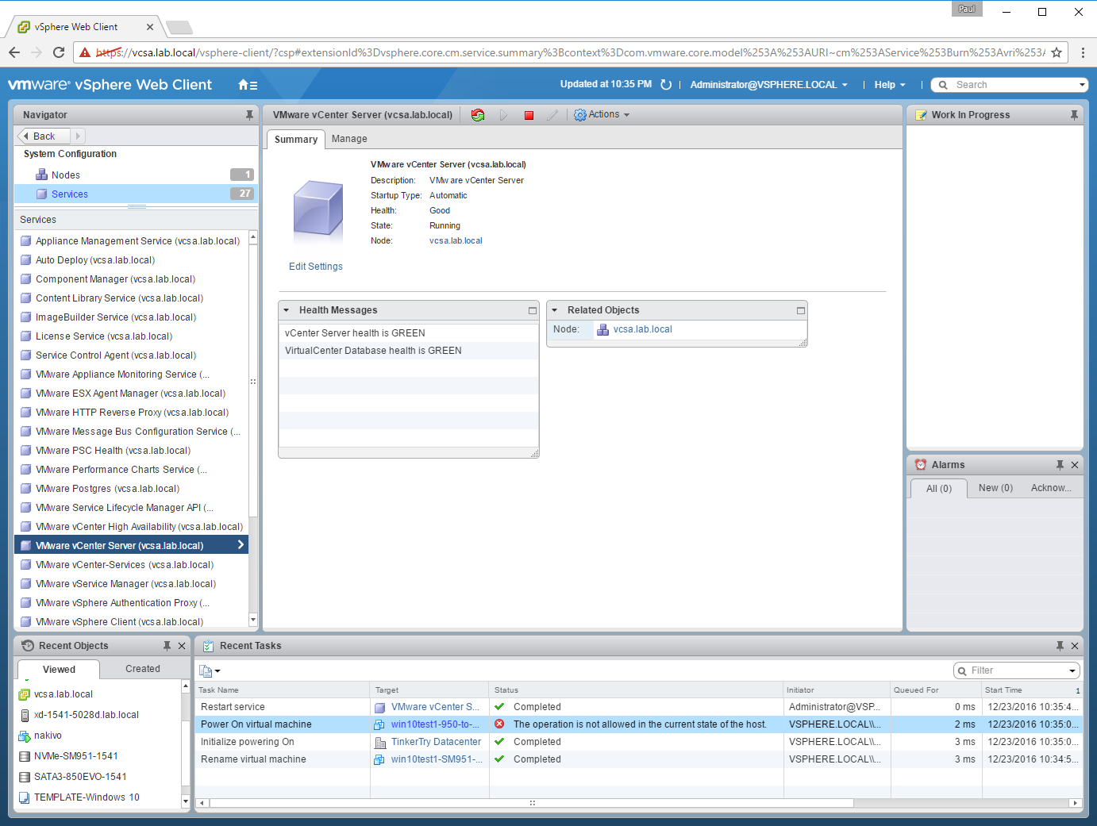Click the bookmark star in address bar
The width and height of the screenshot is (1097, 826).
click(x=1057, y=52)
